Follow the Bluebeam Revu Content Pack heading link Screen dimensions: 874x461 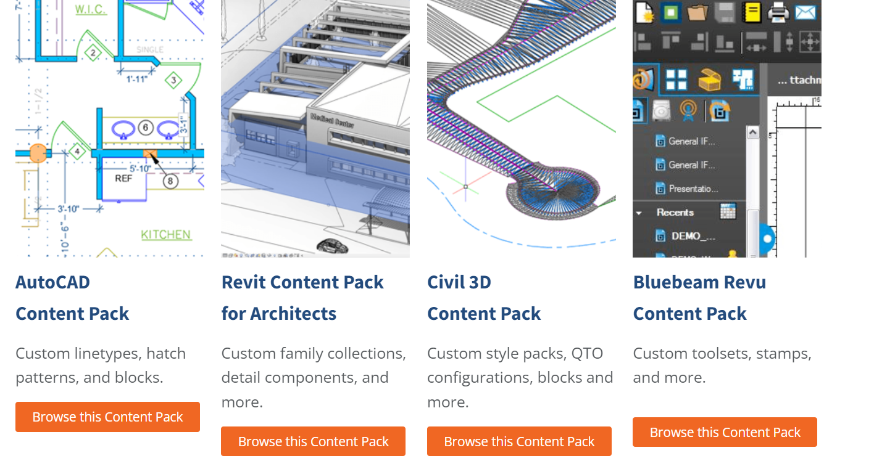tap(699, 298)
